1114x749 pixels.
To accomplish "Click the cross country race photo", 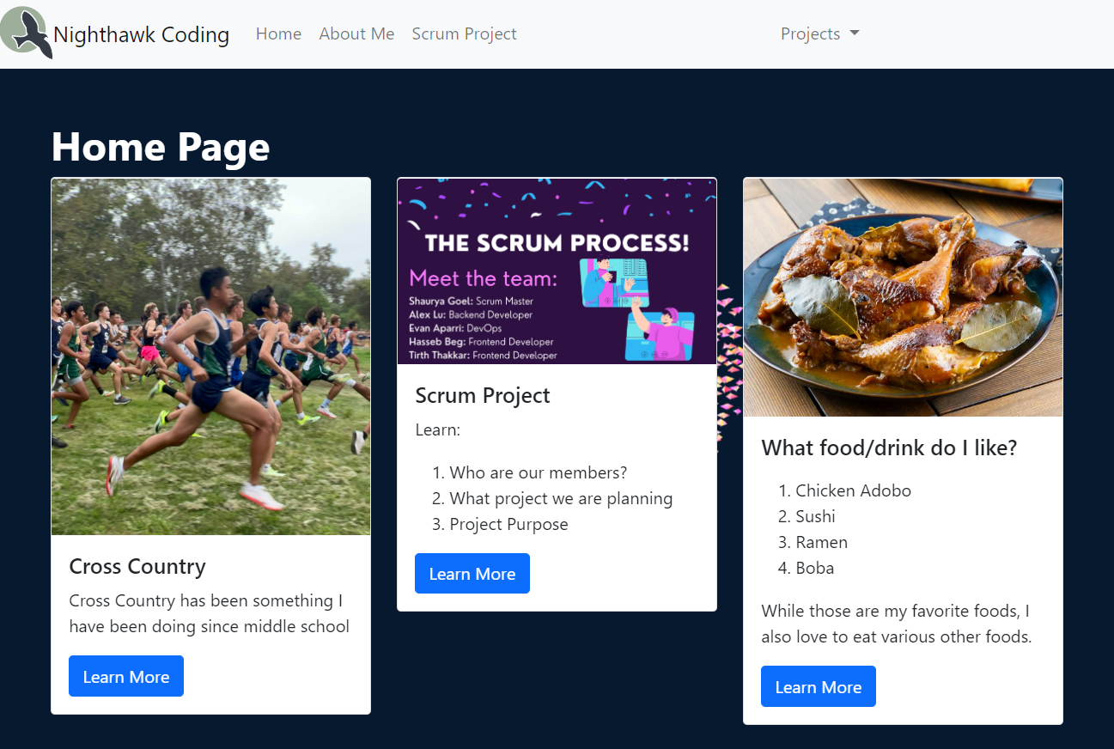I will (210, 356).
